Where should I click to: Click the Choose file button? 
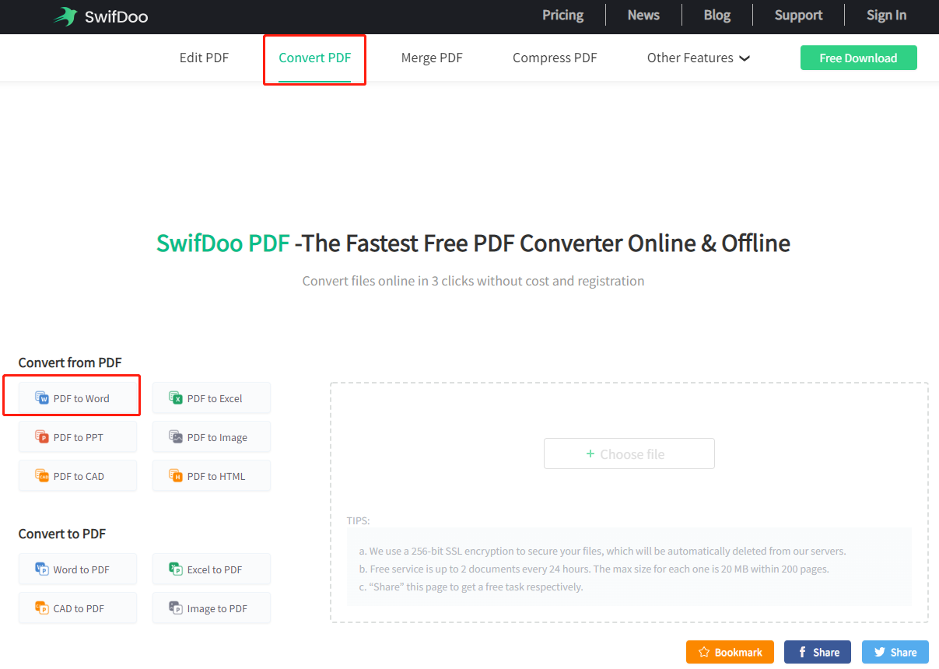(x=629, y=454)
